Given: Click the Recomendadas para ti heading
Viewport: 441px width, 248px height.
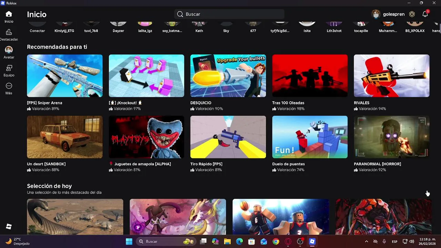Looking at the screenshot, I should [57, 47].
